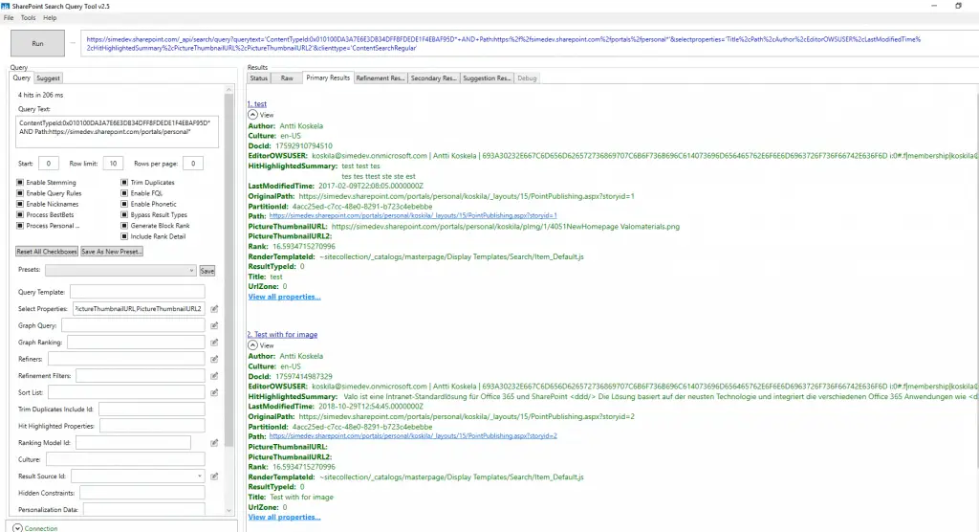Focus the Hit Highlighted Properties field
Screen dimensions: 979x532
point(152,426)
